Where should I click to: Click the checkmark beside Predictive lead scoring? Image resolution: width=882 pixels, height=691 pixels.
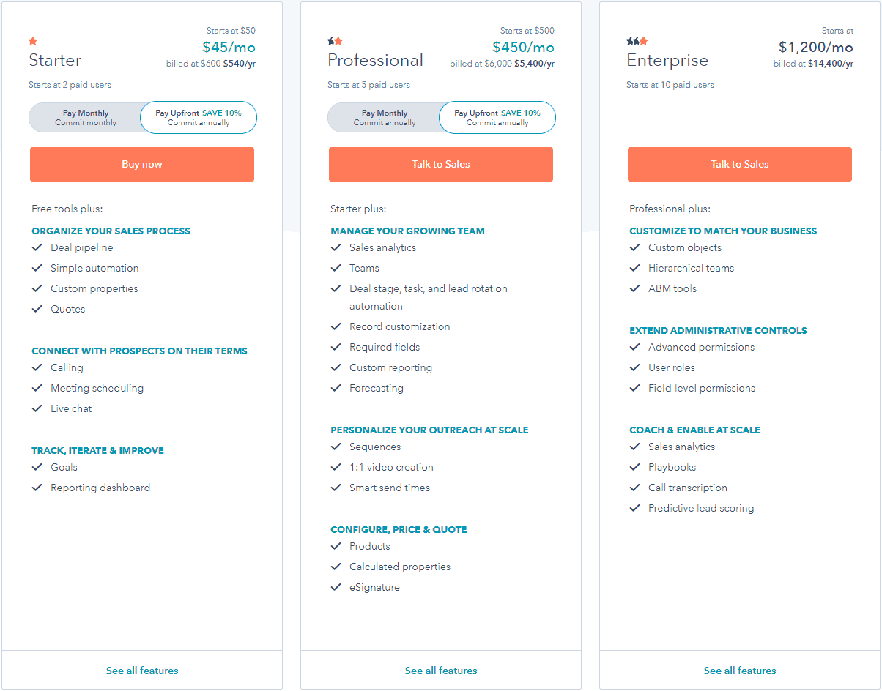coord(635,508)
